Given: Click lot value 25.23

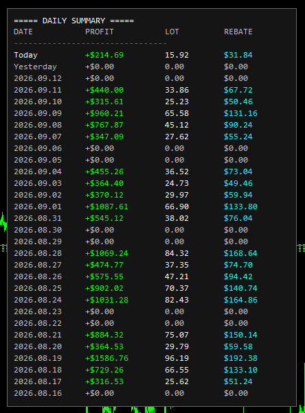Looking at the screenshot, I should (177, 102).
